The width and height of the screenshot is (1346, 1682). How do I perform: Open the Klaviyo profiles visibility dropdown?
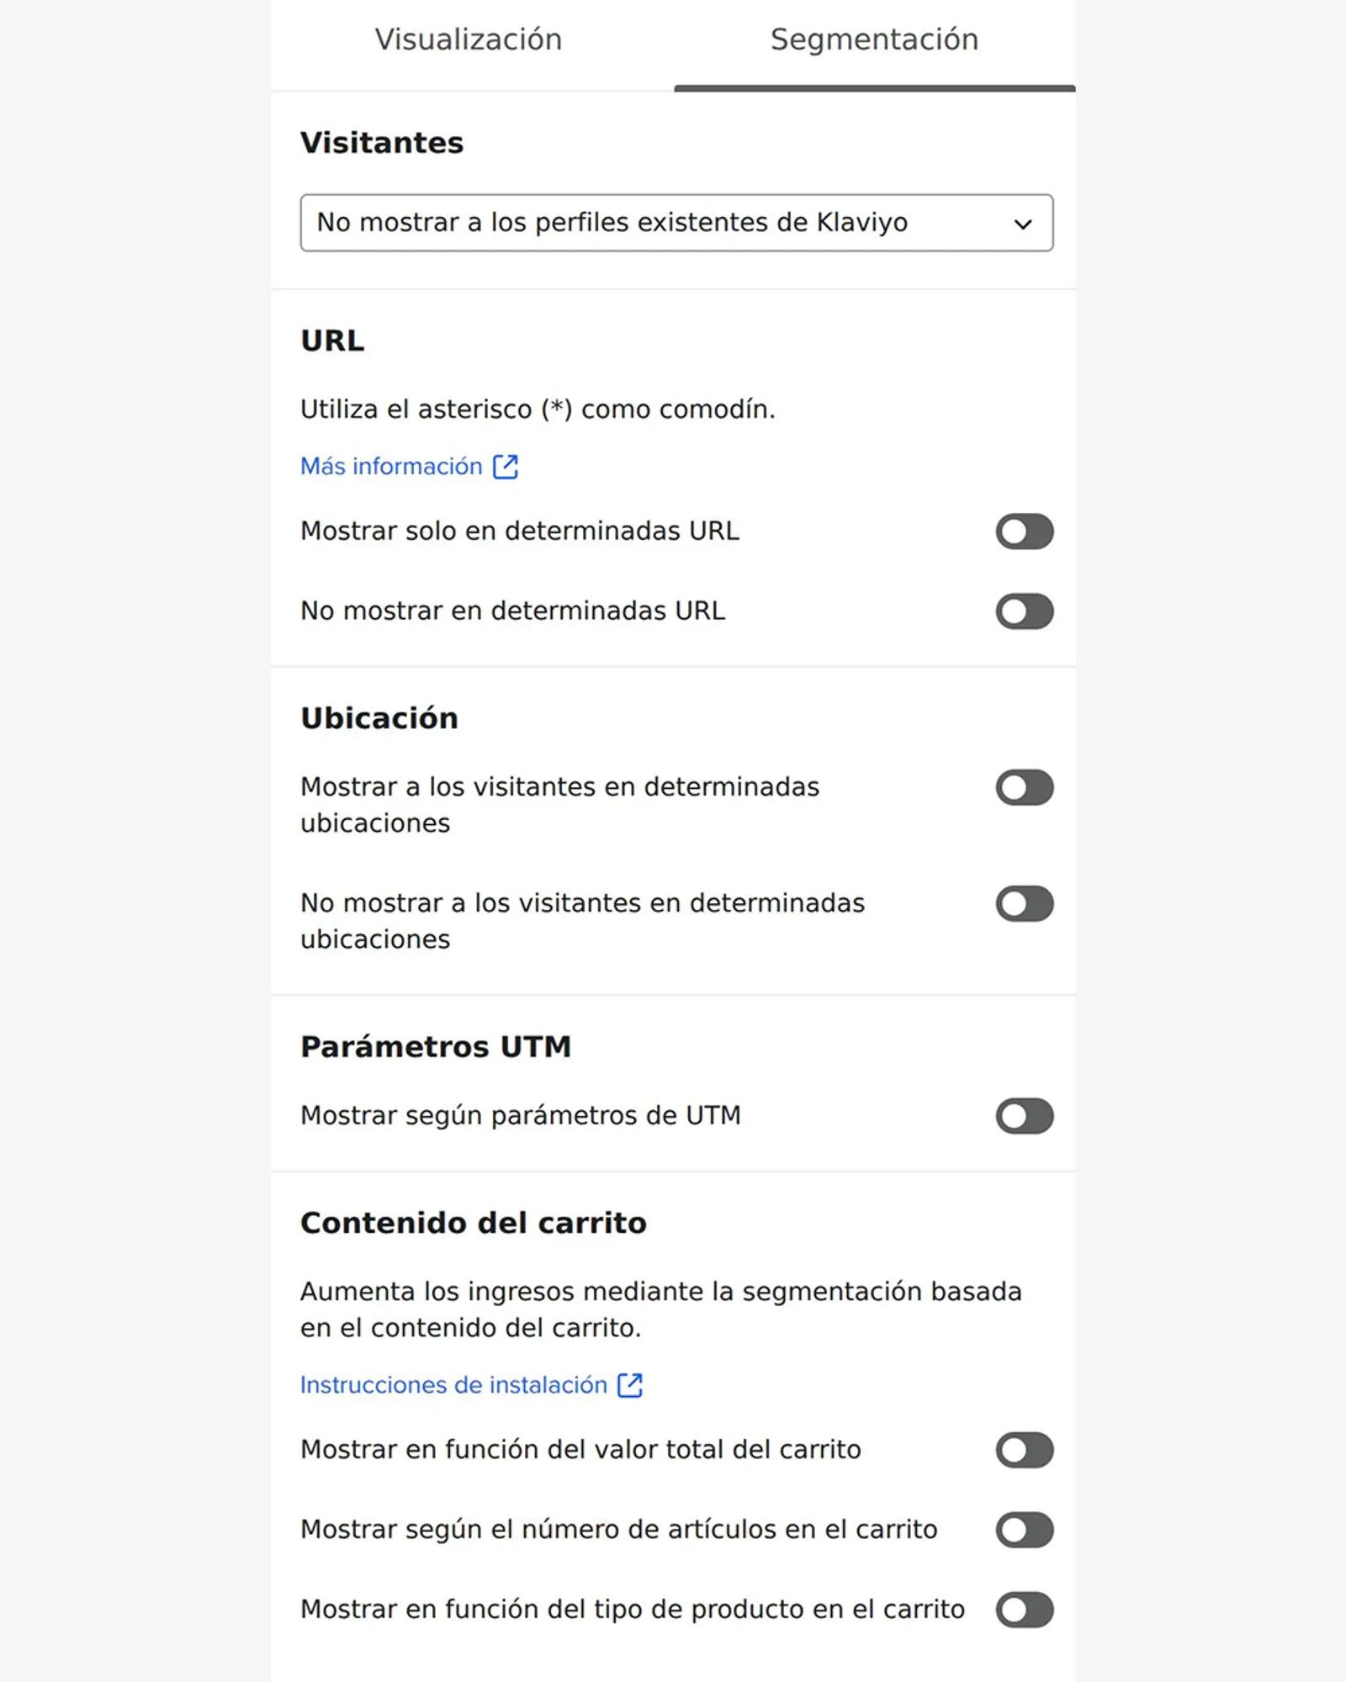(676, 223)
